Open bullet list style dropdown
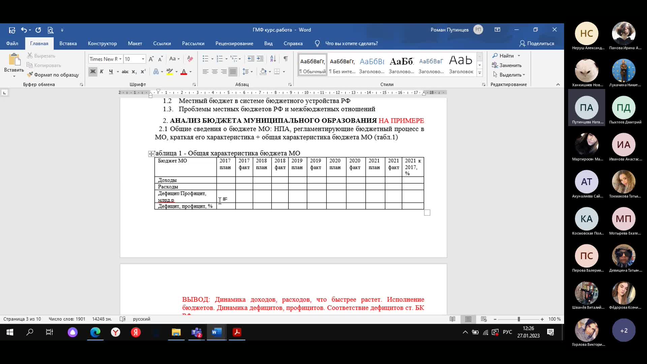 [212, 59]
